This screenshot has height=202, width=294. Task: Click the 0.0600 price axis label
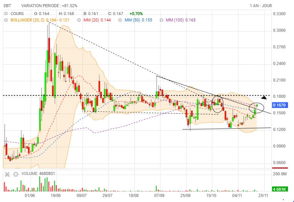coord(279,163)
